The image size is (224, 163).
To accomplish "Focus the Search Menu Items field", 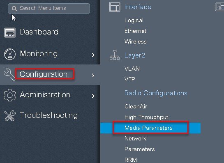I will pos(49,9).
